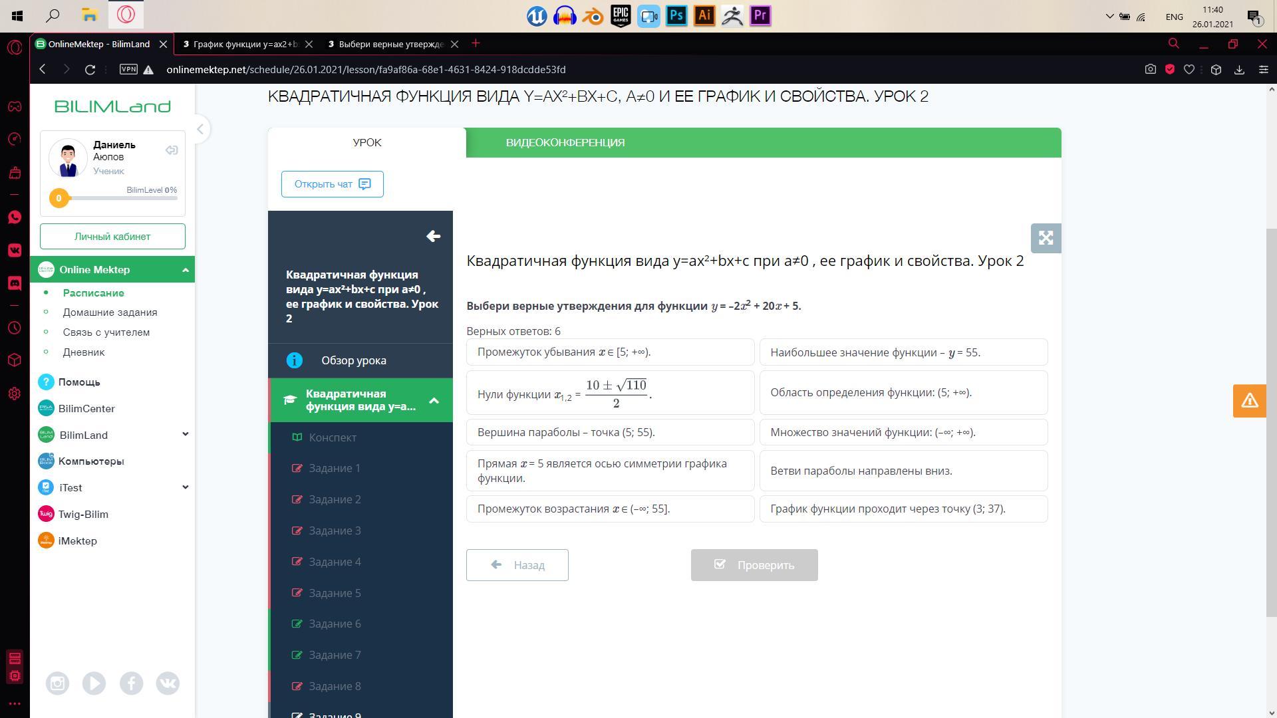Expand the BilimLand sidebar dropdown
This screenshot has width=1277, height=718.
point(185,435)
